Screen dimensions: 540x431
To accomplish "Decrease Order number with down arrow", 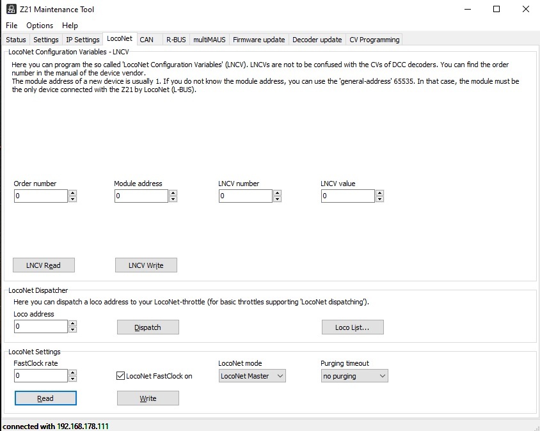I will (72, 199).
